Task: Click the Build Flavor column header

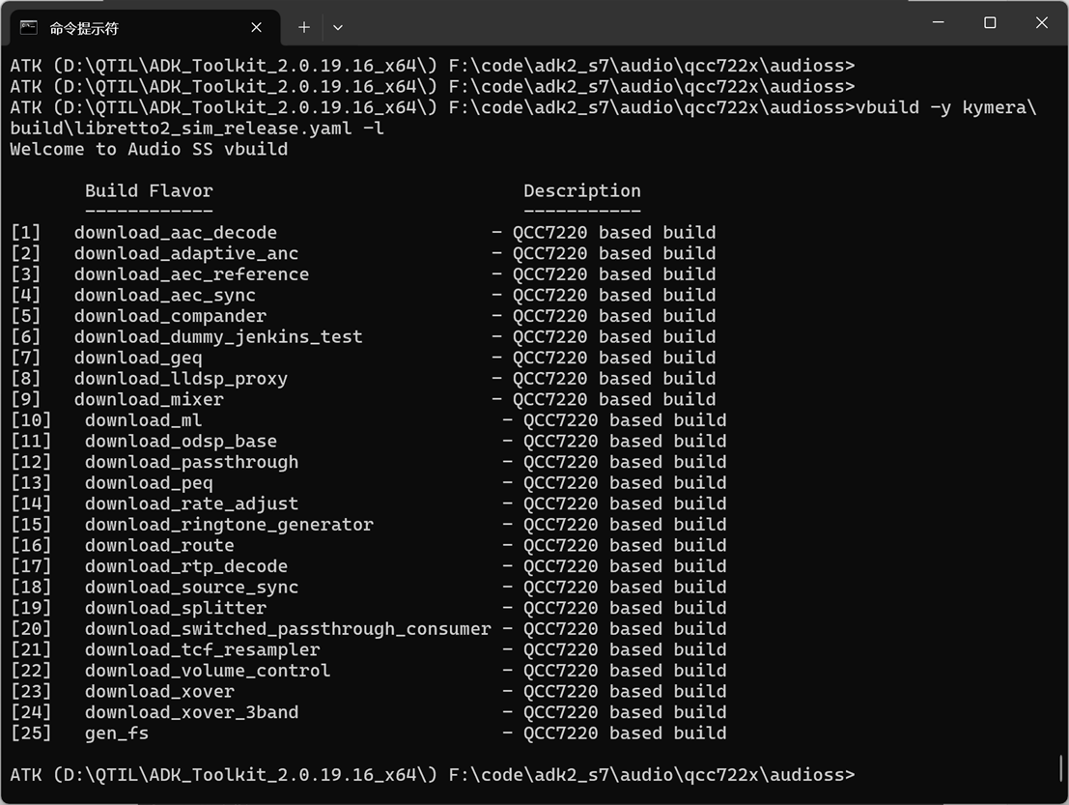Action: point(148,191)
